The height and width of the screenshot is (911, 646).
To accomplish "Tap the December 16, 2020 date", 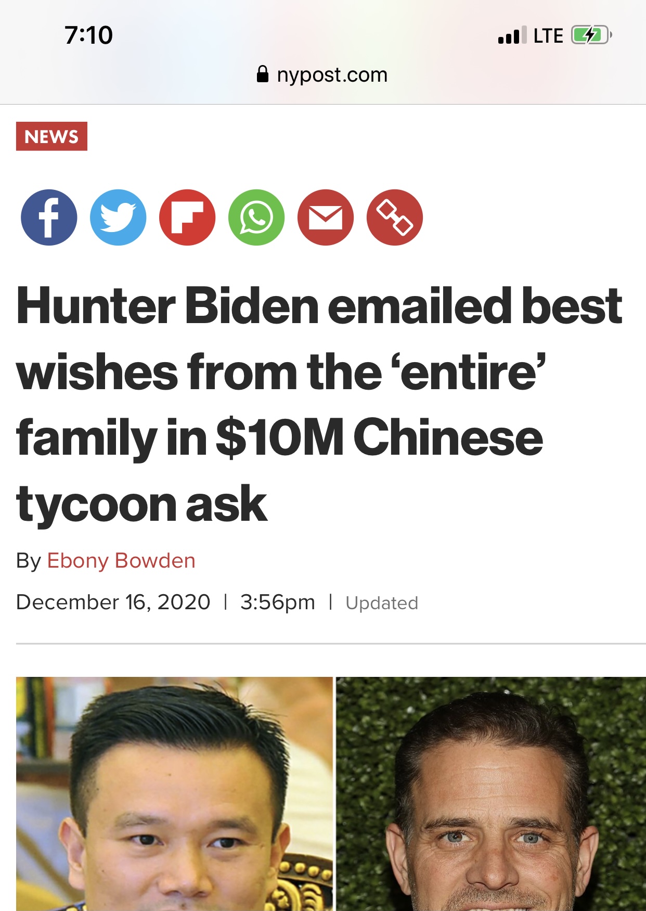I will (x=113, y=602).
